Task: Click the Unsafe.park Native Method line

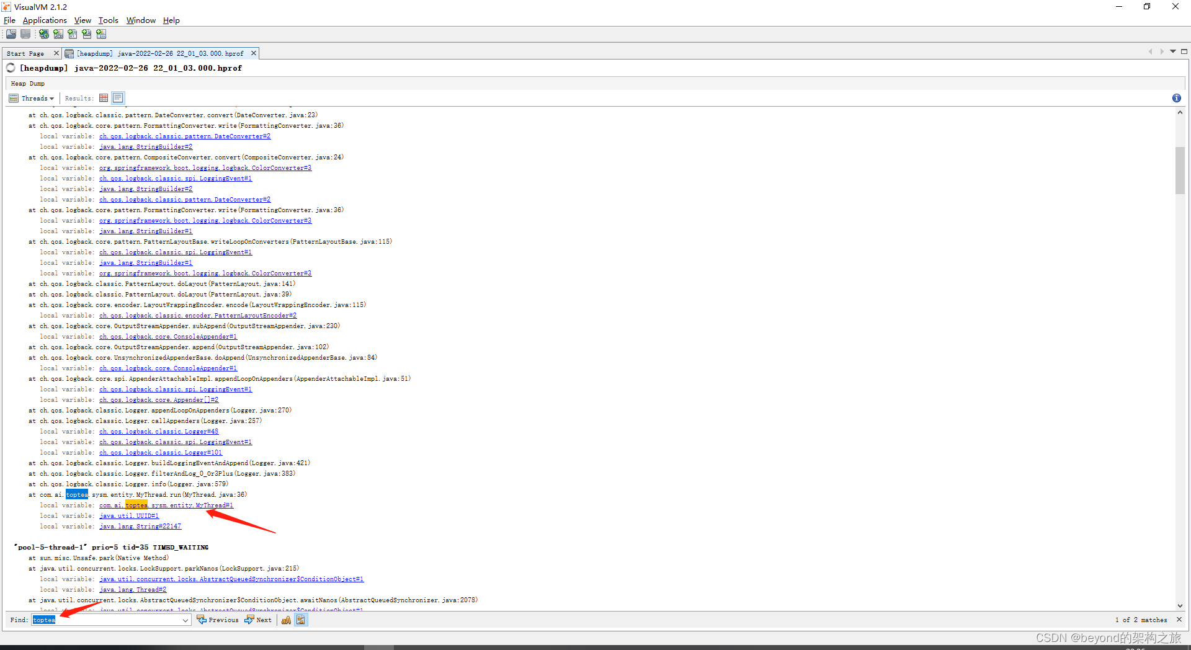Action: click(99, 558)
